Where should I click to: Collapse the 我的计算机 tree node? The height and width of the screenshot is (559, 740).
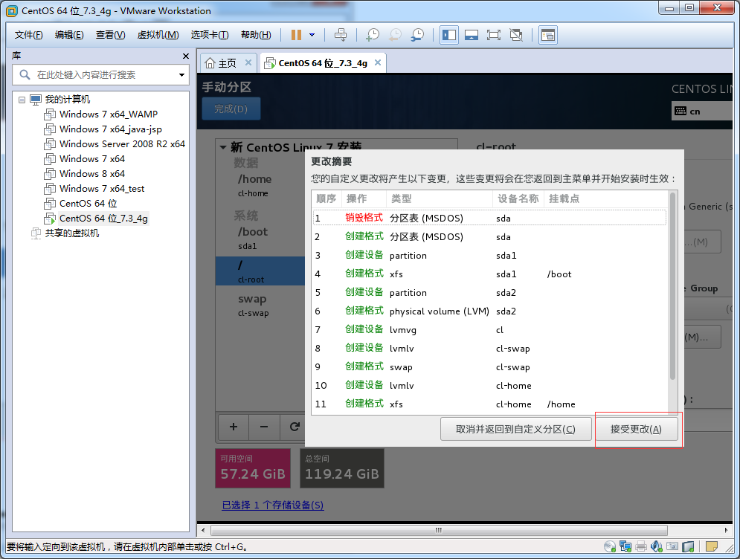[x=22, y=100]
